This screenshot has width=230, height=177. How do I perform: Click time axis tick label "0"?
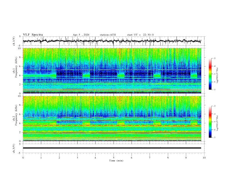click(23, 158)
